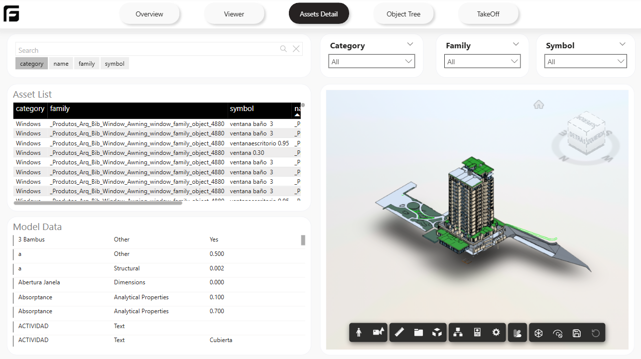The height and width of the screenshot is (359, 641).
Task: Activate the first person walk tool
Action: [x=359, y=333]
